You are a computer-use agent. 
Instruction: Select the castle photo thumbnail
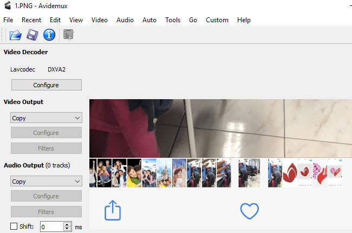coord(164,173)
